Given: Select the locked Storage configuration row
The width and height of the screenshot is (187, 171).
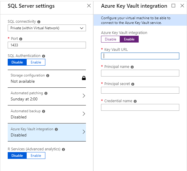Looking at the screenshot, I should 47,79.
